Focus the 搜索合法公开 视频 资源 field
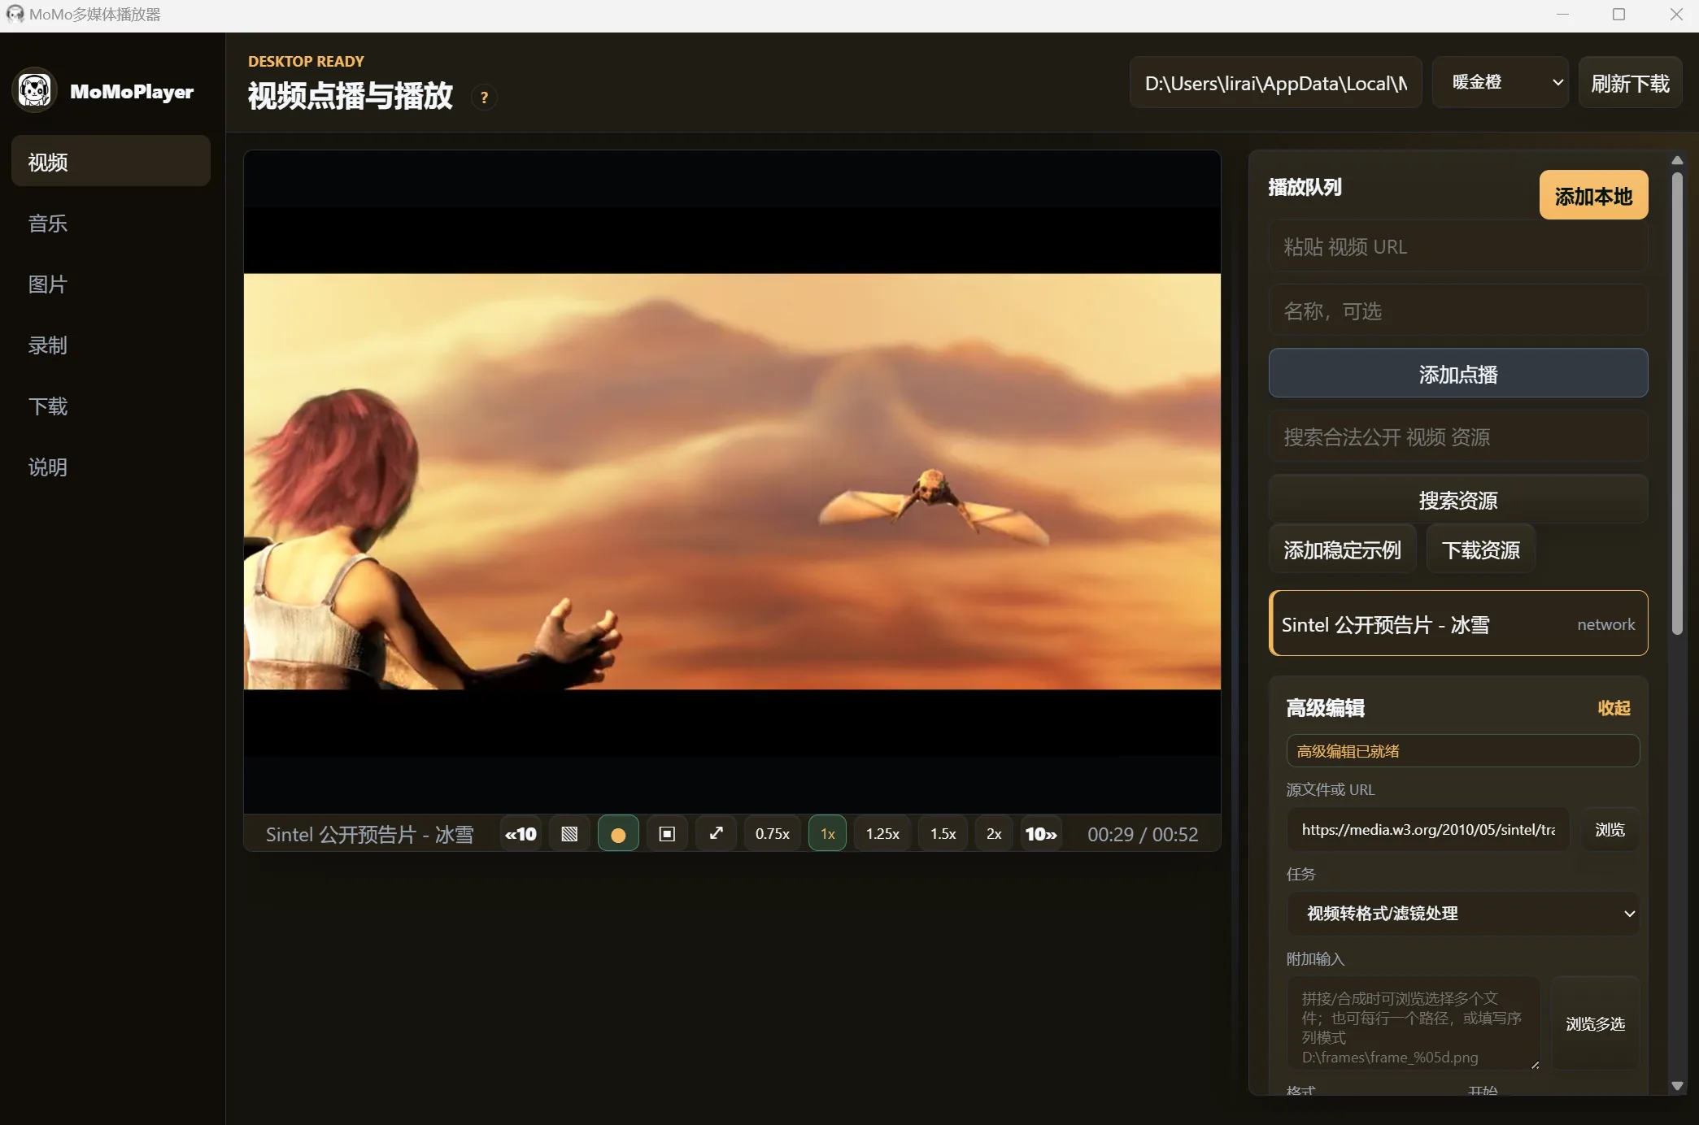1699x1125 pixels. click(x=1458, y=437)
